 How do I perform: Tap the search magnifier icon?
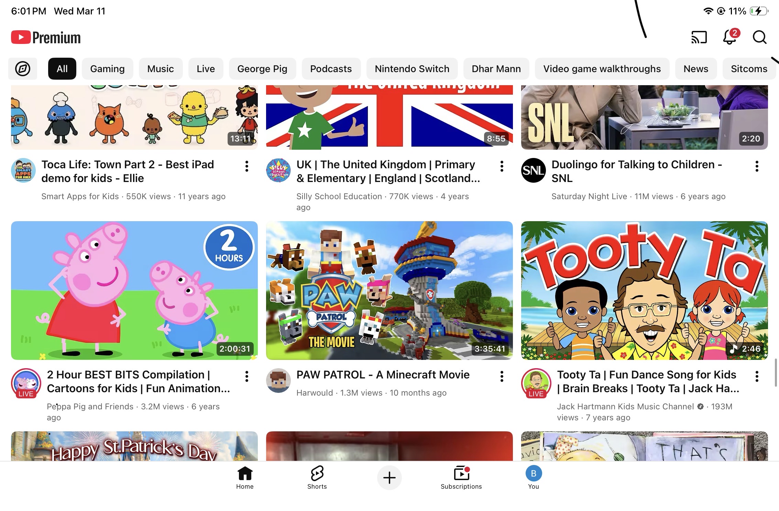(760, 37)
